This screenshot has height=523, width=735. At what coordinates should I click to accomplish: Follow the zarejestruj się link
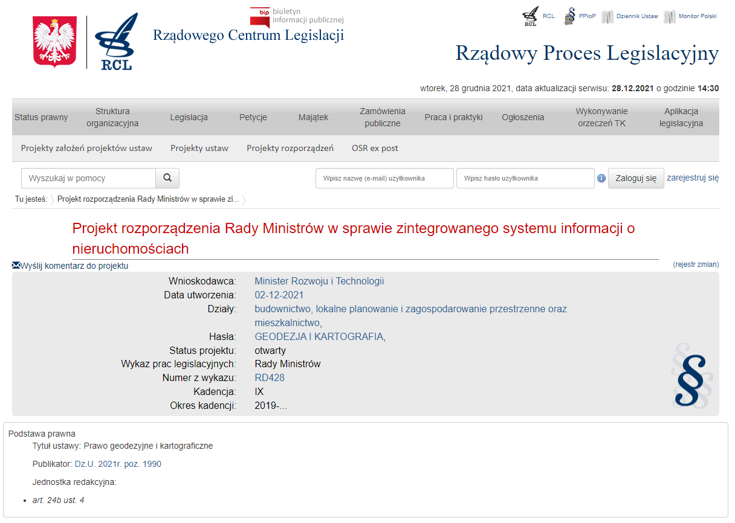[693, 178]
